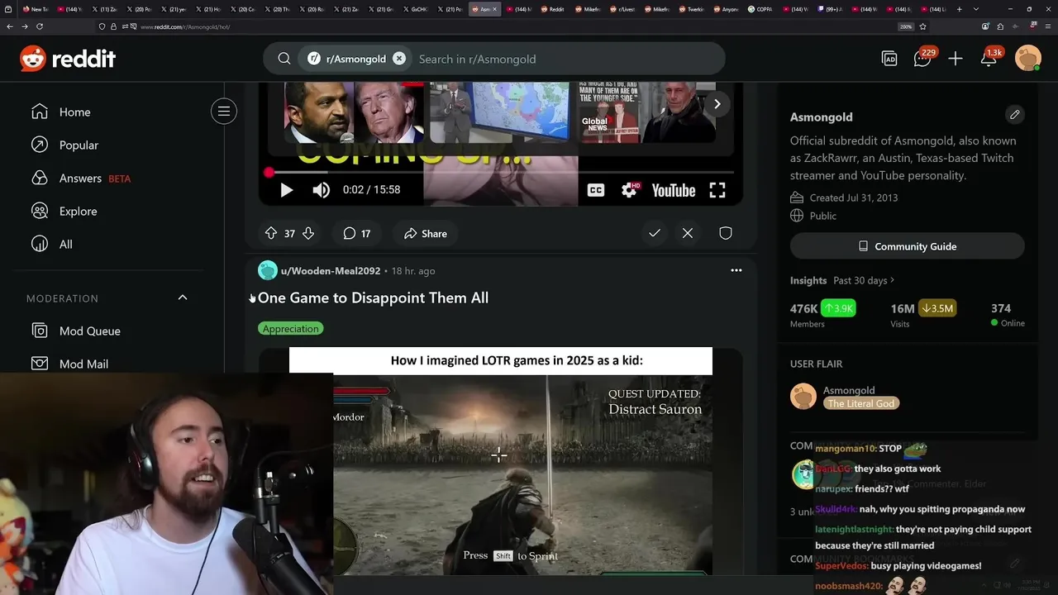Clear the r/Asmongold search filter chip
This screenshot has width=1058, height=595.
[399, 59]
